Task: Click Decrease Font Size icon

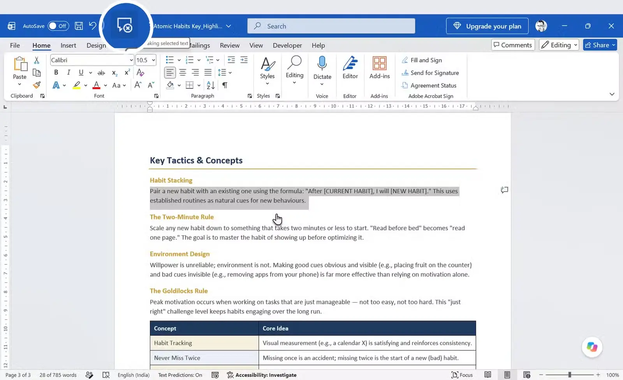Action: click(x=151, y=85)
